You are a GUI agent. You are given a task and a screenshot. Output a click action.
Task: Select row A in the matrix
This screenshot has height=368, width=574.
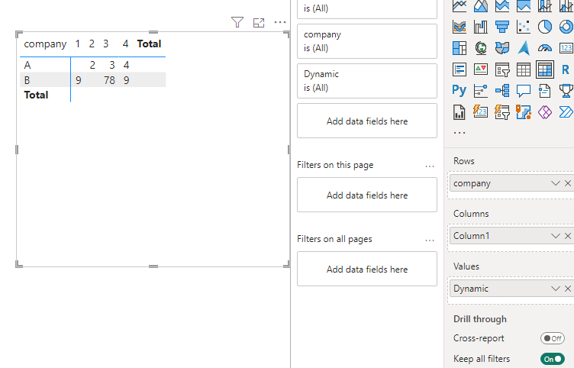(27, 65)
